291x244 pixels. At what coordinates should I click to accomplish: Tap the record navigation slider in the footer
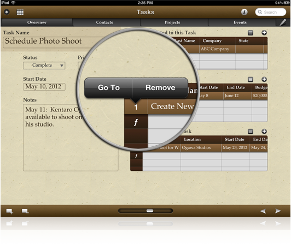(145, 211)
